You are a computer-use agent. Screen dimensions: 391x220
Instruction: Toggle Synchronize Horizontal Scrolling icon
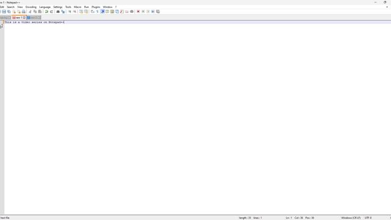[86, 12]
